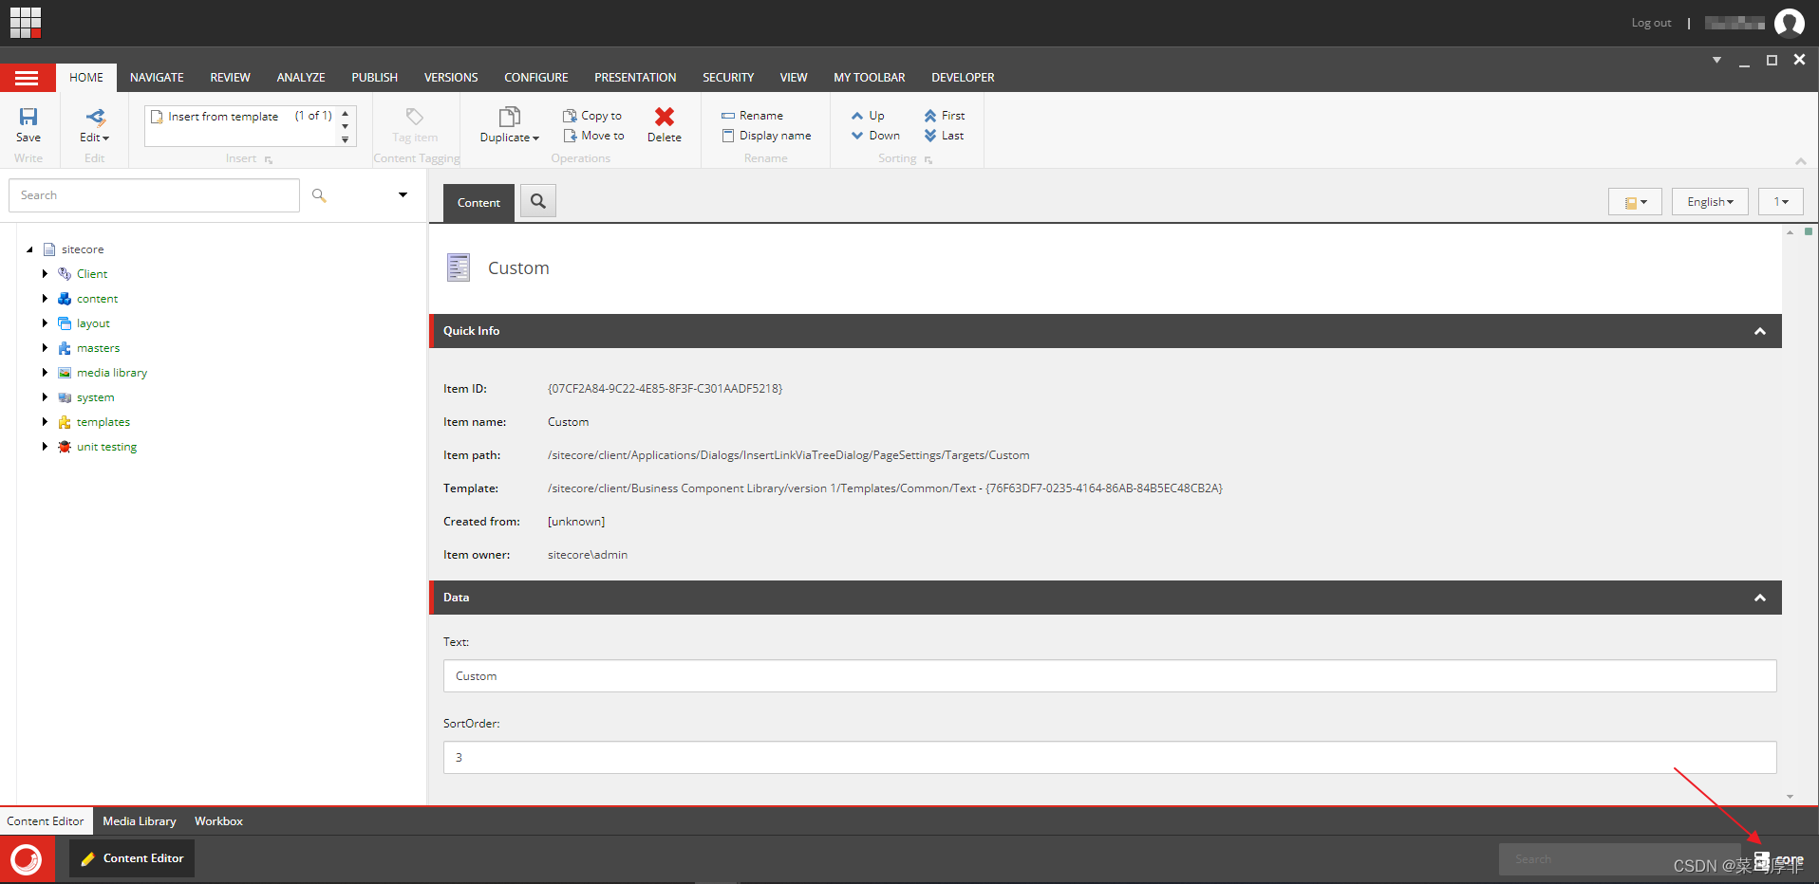
Task: Click the media library tree icon
Action: [x=65, y=373]
